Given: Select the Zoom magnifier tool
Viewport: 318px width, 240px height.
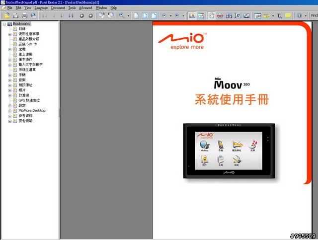Looking at the screenshot, I should [122, 15].
